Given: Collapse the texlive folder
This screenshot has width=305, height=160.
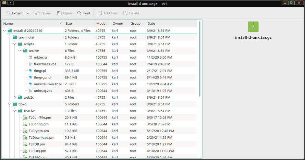Looking at the screenshot, I should (20, 51).
